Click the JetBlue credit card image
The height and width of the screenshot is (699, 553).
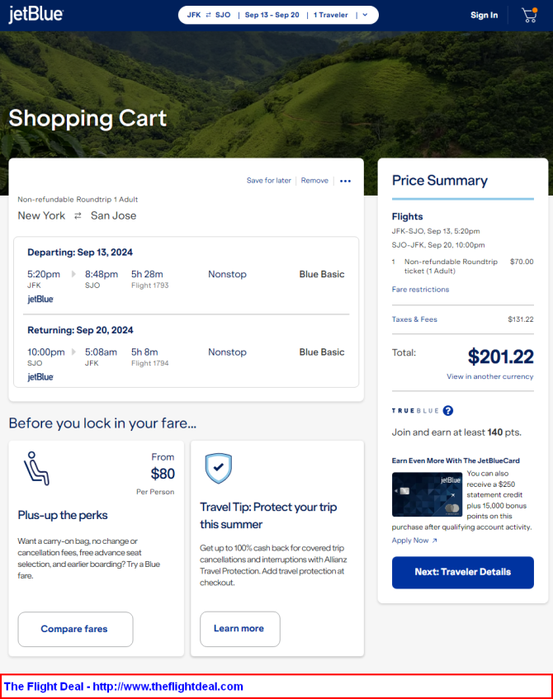[x=427, y=494]
